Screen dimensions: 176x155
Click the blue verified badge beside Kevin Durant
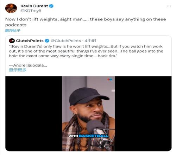(51, 6)
